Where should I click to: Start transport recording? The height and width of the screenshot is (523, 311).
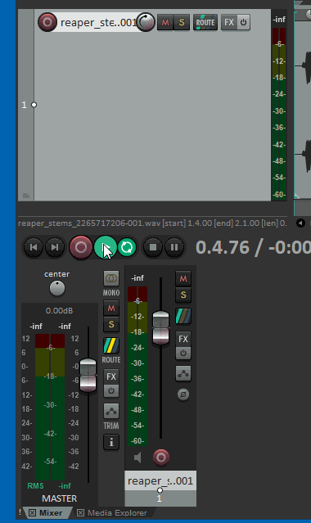coord(81,247)
